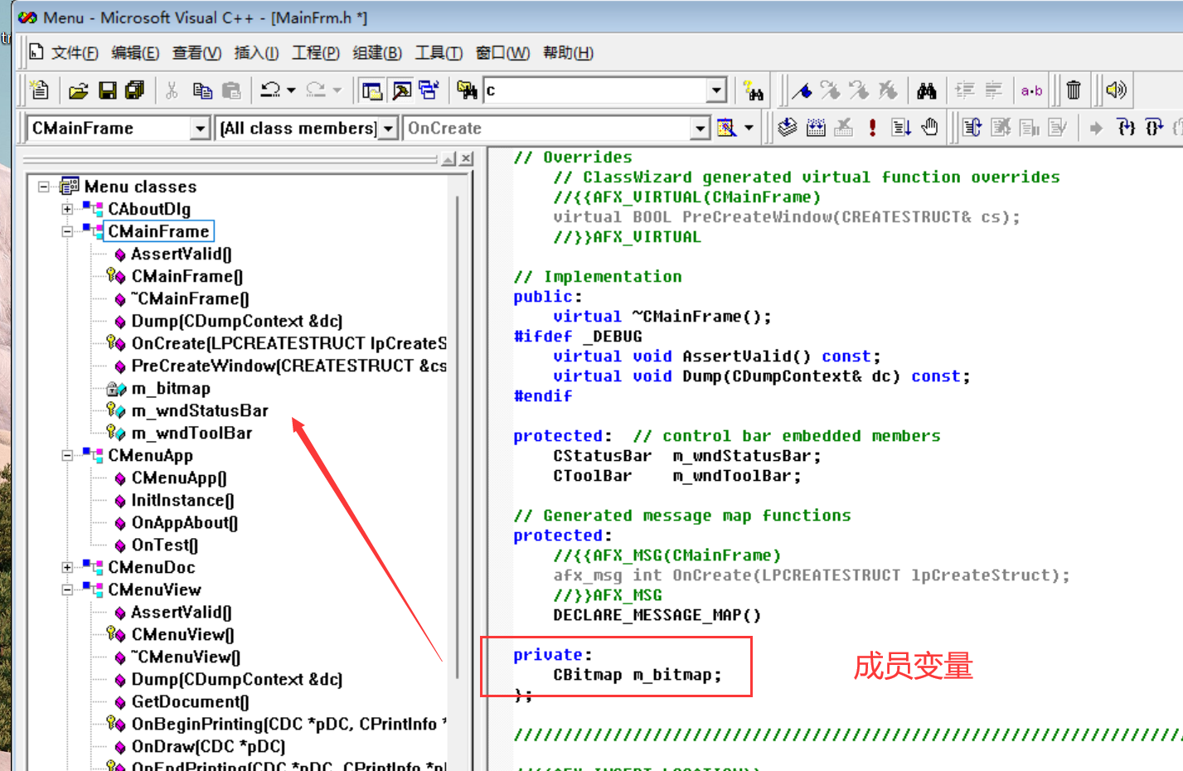Expand the CAboutDlg class node
The height and width of the screenshot is (771, 1183).
click(67, 209)
